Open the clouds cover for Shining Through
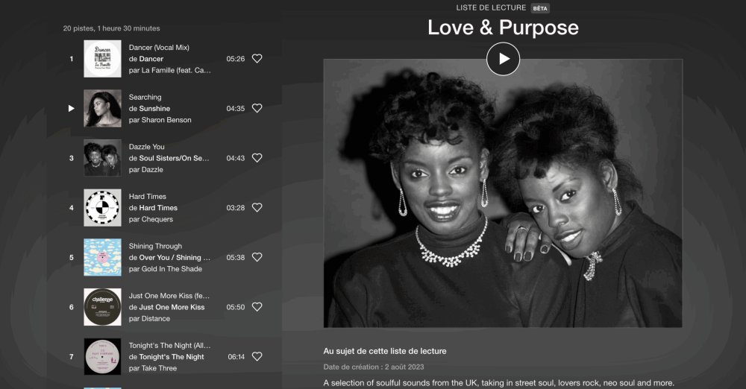 [x=102, y=257]
